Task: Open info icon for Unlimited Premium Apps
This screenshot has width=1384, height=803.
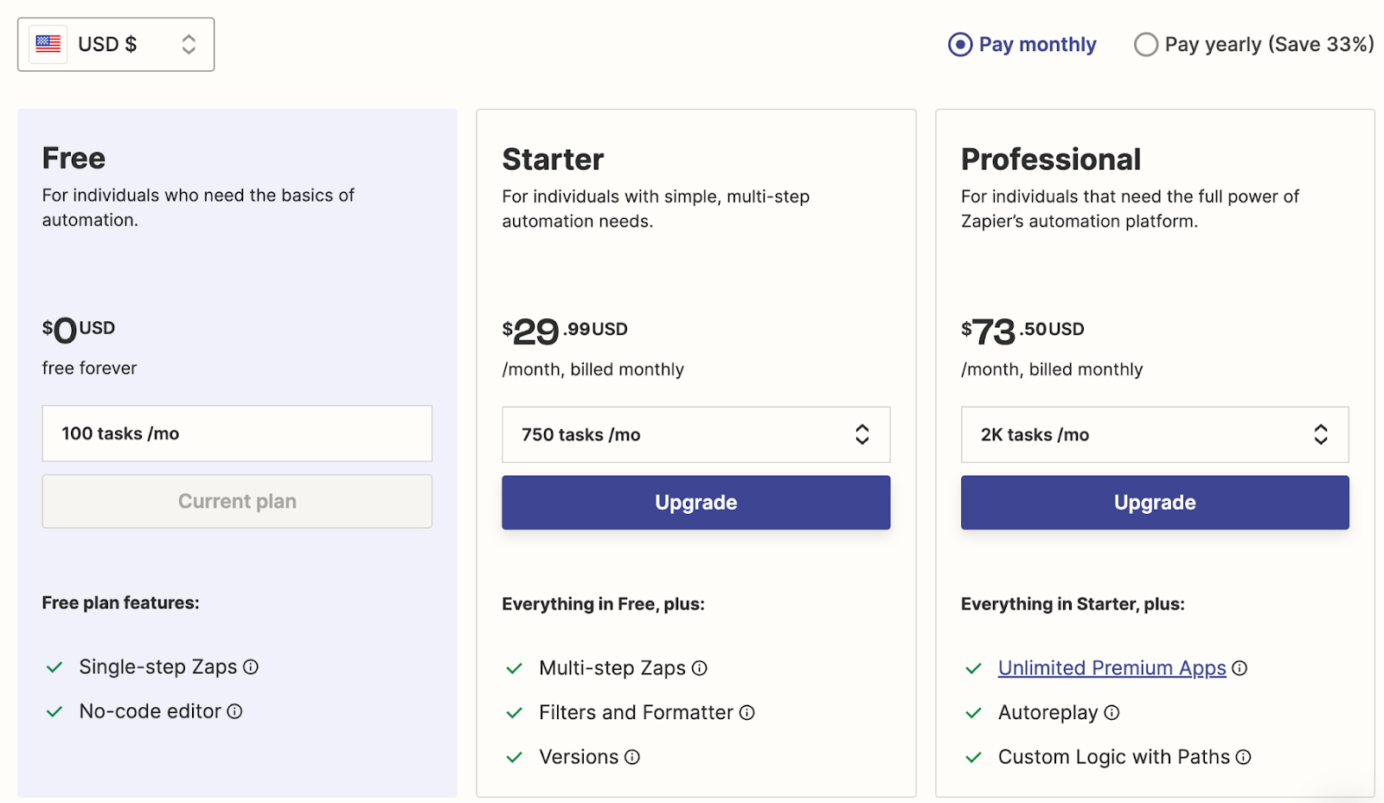Action: (x=1240, y=668)
